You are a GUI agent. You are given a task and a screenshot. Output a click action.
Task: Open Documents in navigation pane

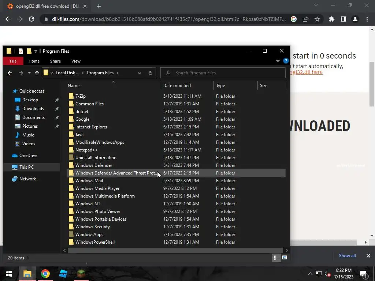click(33, 117)
